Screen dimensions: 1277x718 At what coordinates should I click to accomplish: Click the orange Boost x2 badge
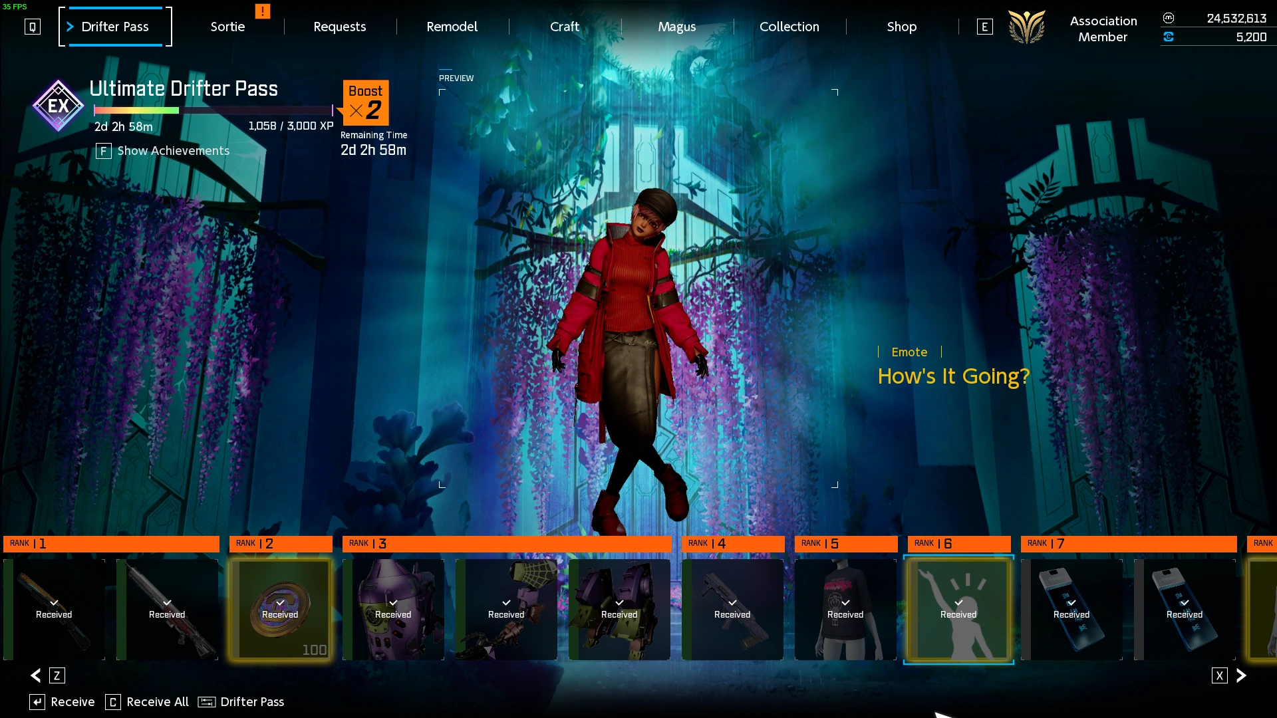(x=365, y=102)
